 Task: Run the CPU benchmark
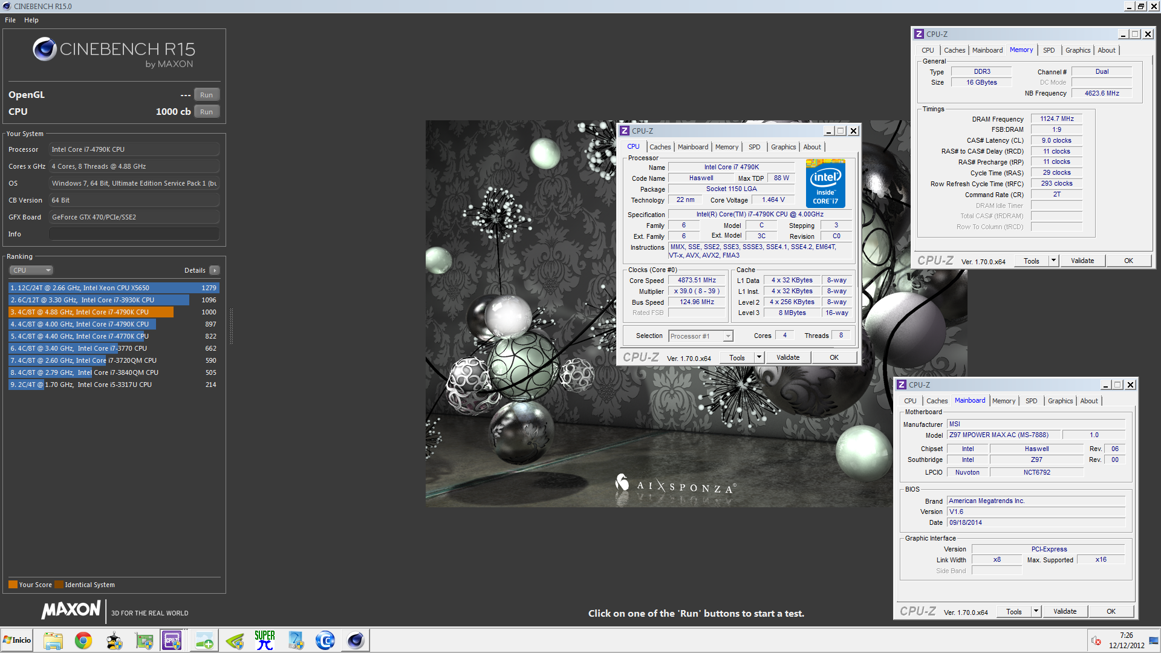coord(207,112)
